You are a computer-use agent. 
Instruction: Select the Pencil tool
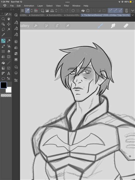point(9,41)
